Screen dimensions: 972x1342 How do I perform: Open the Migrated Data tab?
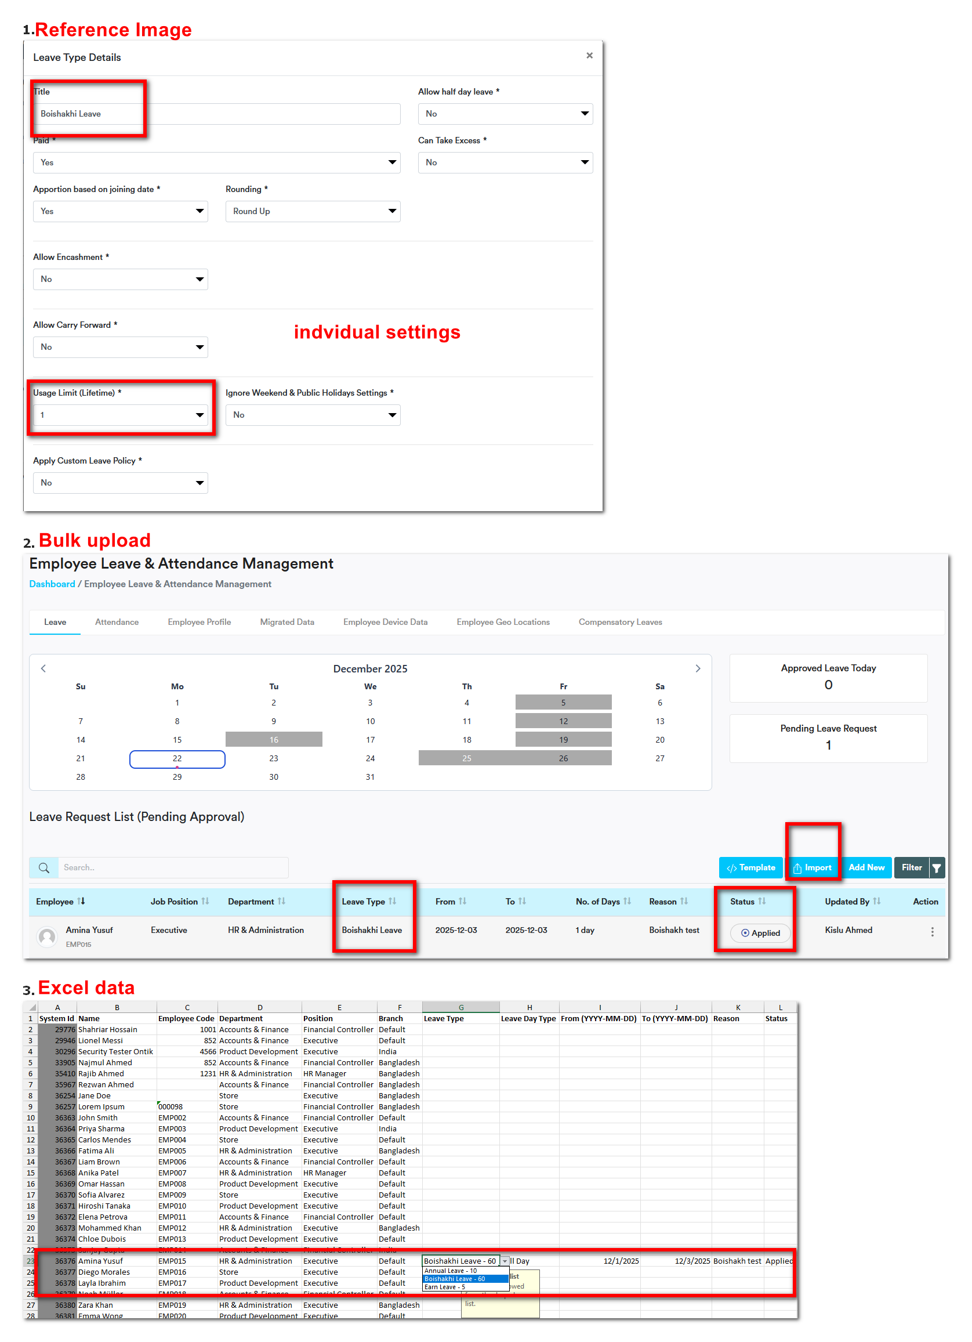[x=287, y=622]
